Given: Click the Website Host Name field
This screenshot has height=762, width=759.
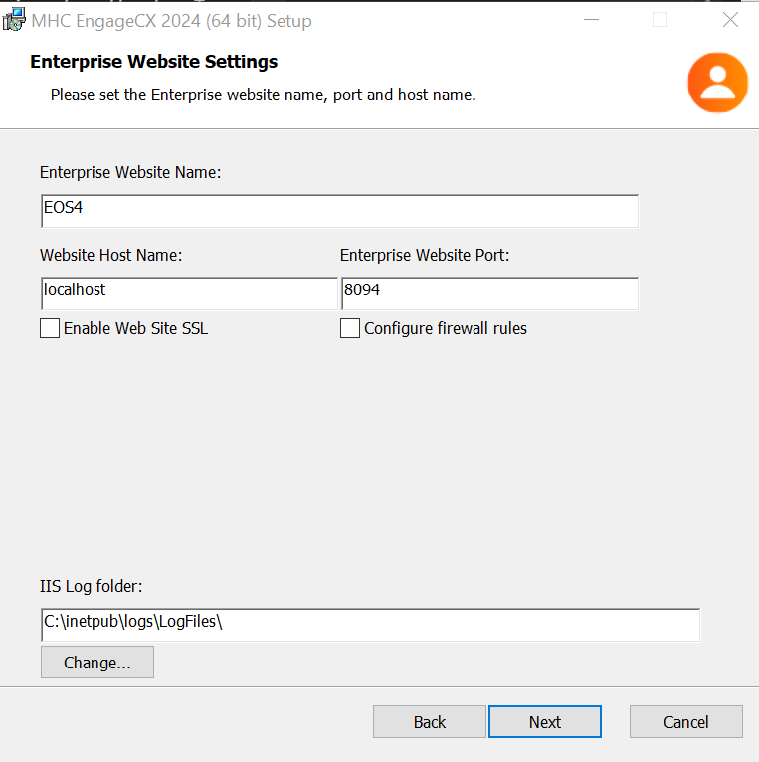Looking at the screenshot, I should [189, 293].
